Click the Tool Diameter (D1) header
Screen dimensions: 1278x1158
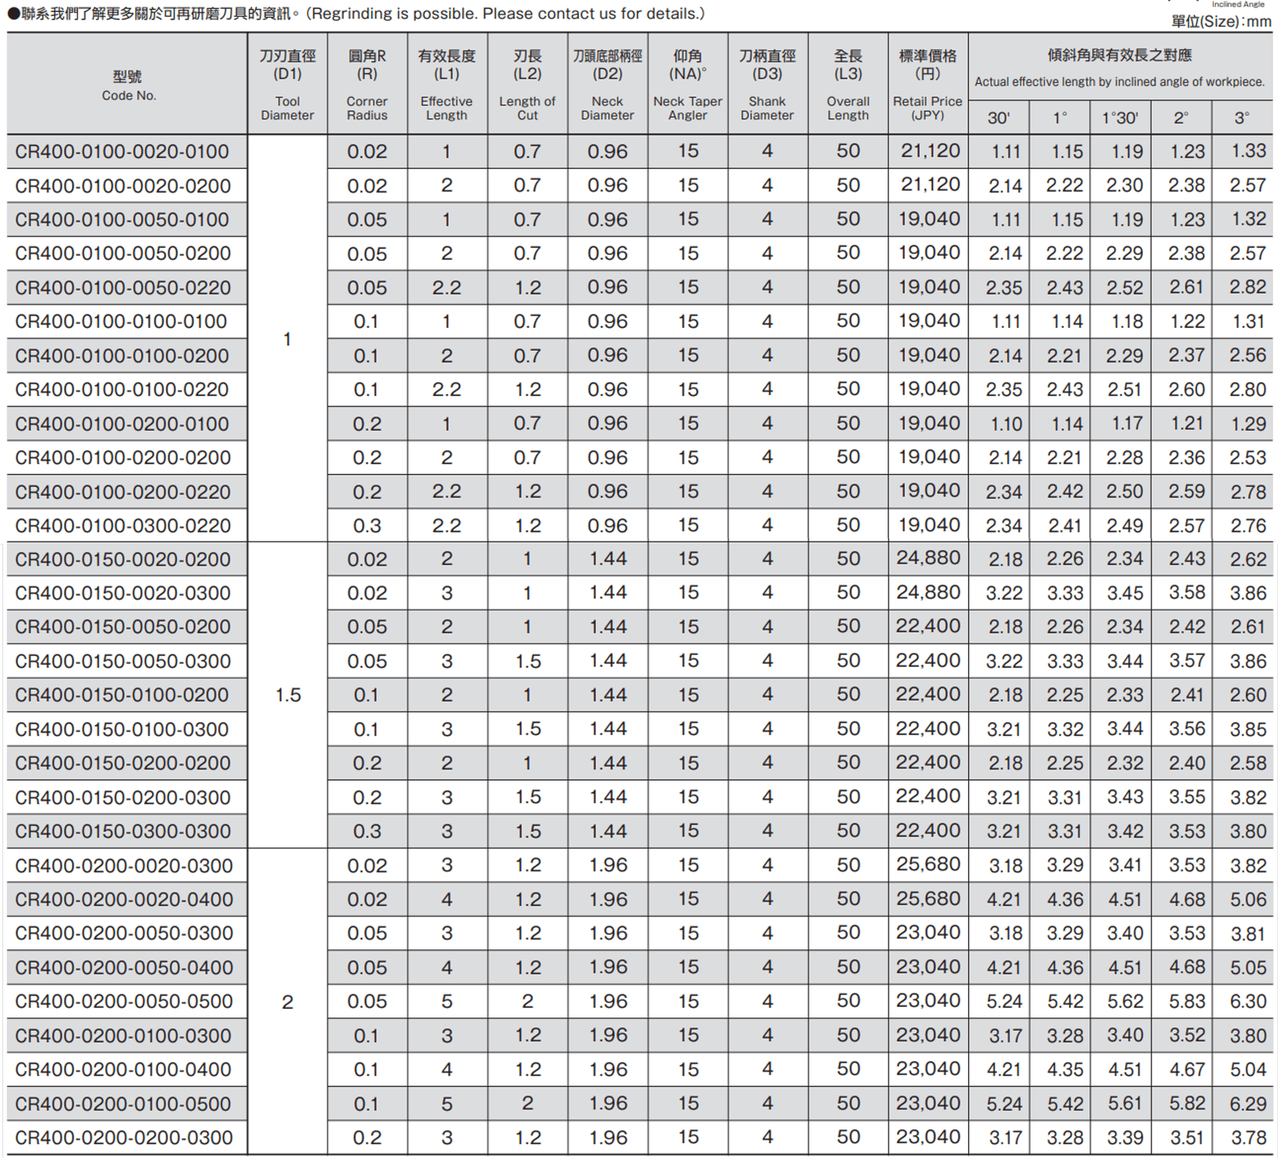click(287, 84)
